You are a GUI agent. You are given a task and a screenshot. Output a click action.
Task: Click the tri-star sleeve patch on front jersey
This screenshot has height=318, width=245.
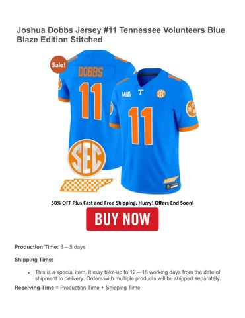[191, 109]
